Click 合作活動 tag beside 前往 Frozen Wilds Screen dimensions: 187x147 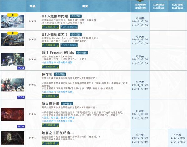[x=82, y=53]
